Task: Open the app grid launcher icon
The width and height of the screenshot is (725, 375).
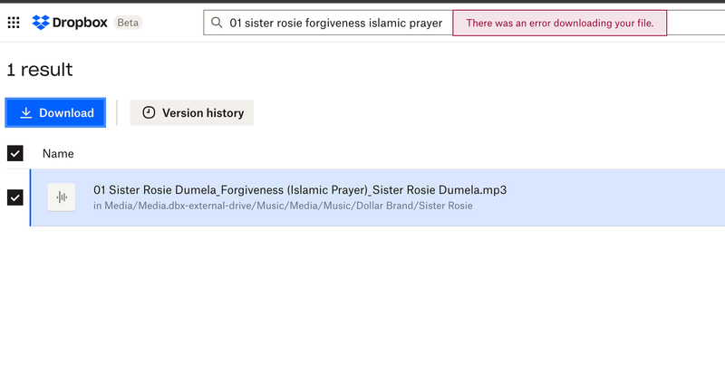Action: coord(13,23)
